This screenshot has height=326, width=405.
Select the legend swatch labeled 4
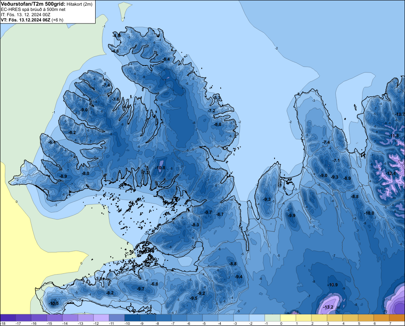pyautogui.click(x=350, y=318)
